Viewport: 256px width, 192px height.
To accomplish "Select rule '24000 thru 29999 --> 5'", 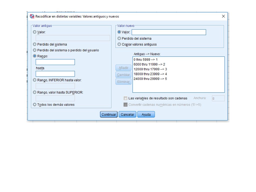I will 150,79.
